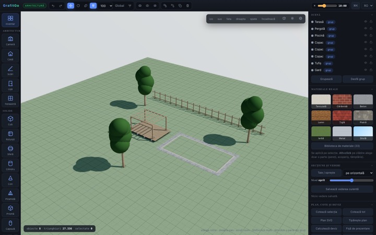
Task: Adjust the time-of-day slider
Action: [x=327, y=6]
